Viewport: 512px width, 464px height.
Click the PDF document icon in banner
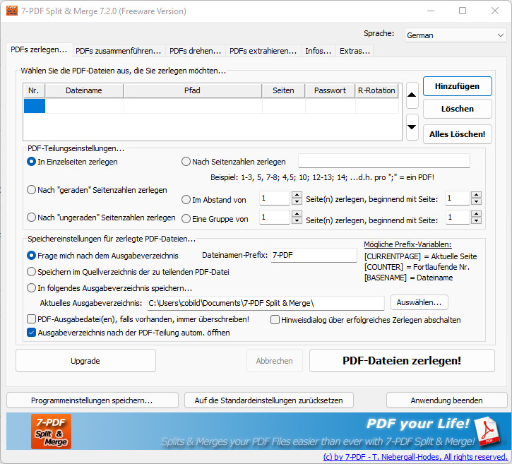(x=487, y=431)
